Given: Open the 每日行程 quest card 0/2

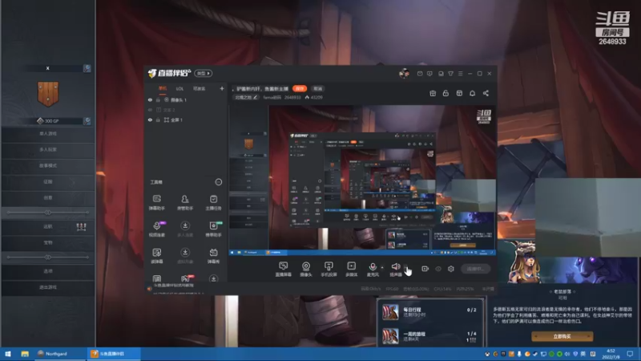Looking at the screenshot, I should click(429, 312).
